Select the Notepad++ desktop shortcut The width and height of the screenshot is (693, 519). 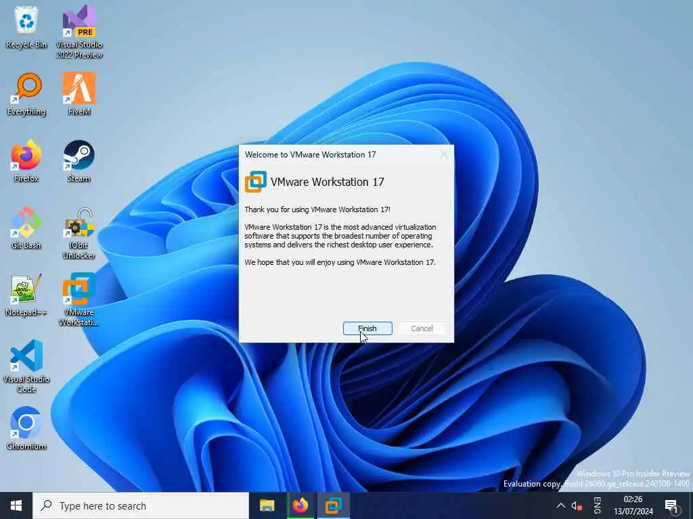tap(26, 295)
